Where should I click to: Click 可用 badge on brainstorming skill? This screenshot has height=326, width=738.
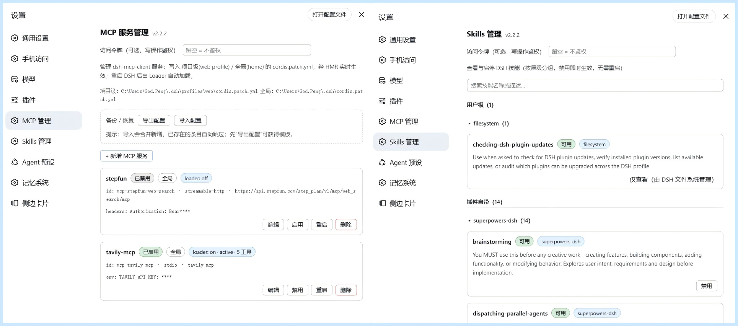(525, 241)
